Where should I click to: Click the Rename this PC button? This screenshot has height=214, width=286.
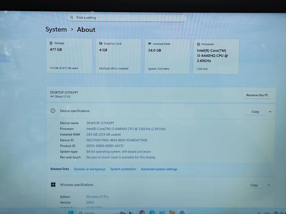coord(257,95)
